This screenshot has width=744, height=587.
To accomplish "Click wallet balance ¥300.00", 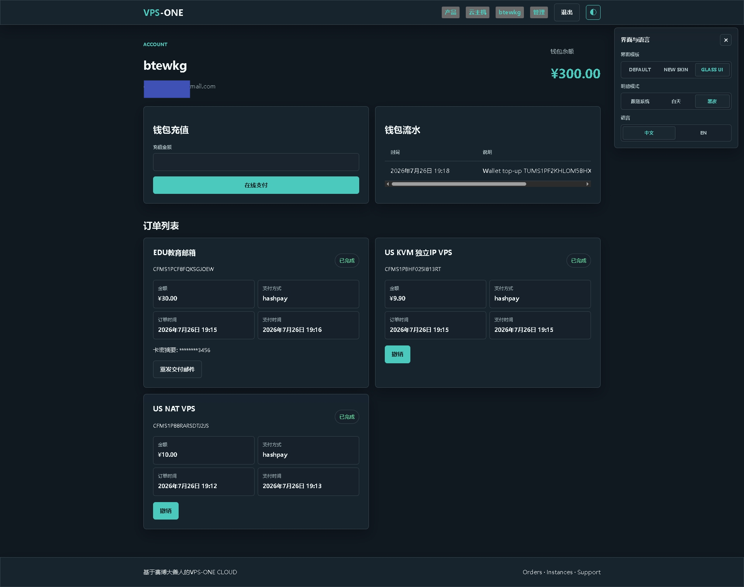I will [575, 74].
